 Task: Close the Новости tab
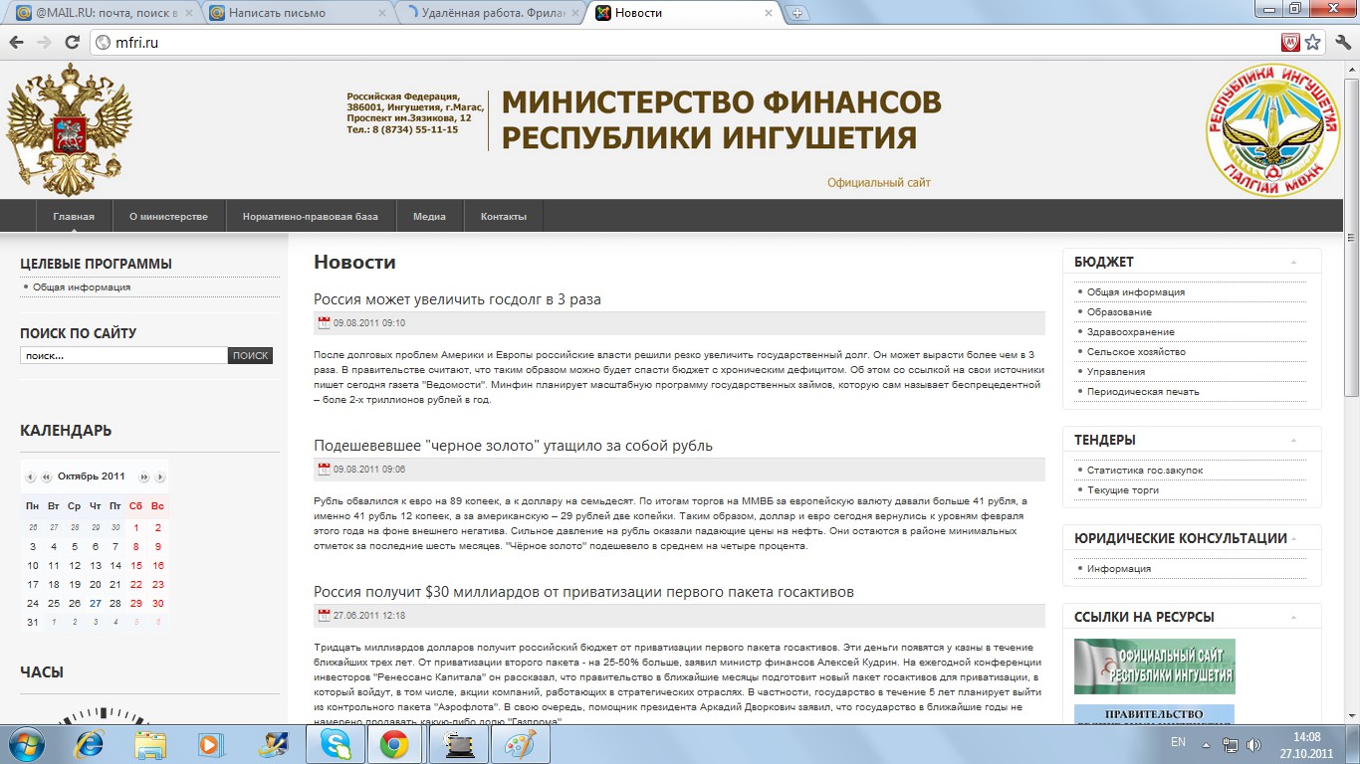coord(768,13)
